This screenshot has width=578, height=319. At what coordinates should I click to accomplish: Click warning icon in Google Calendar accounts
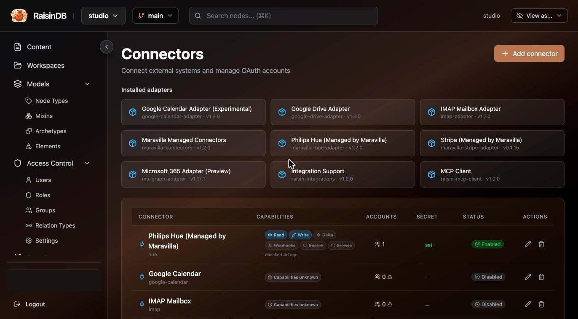pos(390,277)
